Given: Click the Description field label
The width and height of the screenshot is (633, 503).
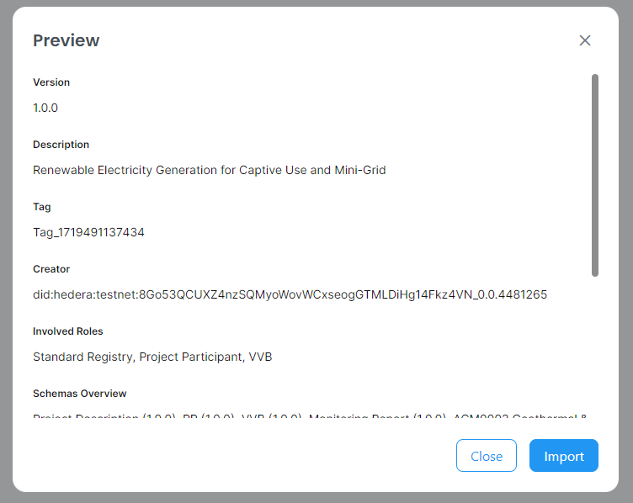Looking at the screenshot, I should [x=61, y=145].
